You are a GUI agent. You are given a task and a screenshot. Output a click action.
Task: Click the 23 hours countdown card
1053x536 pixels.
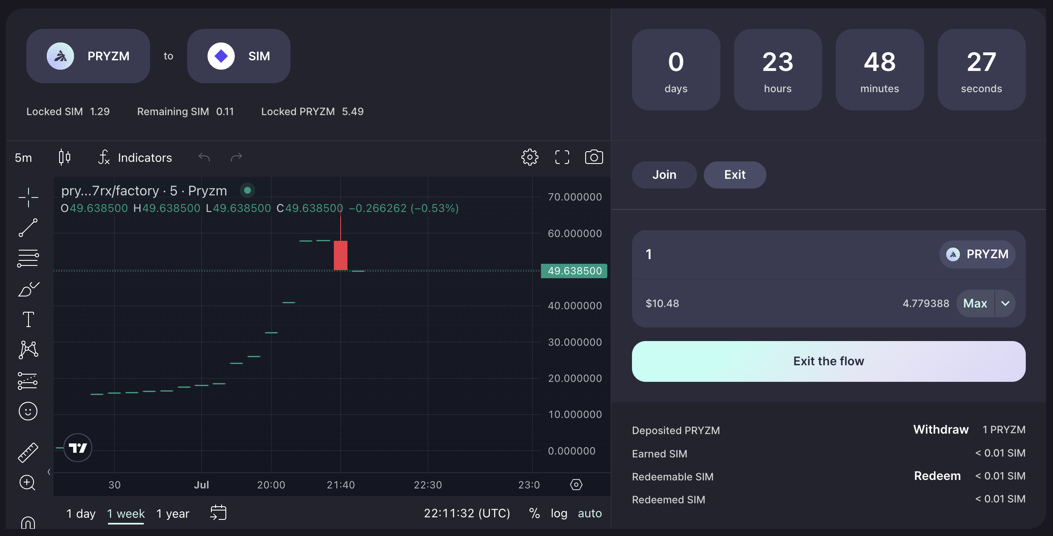click(778, 70)
